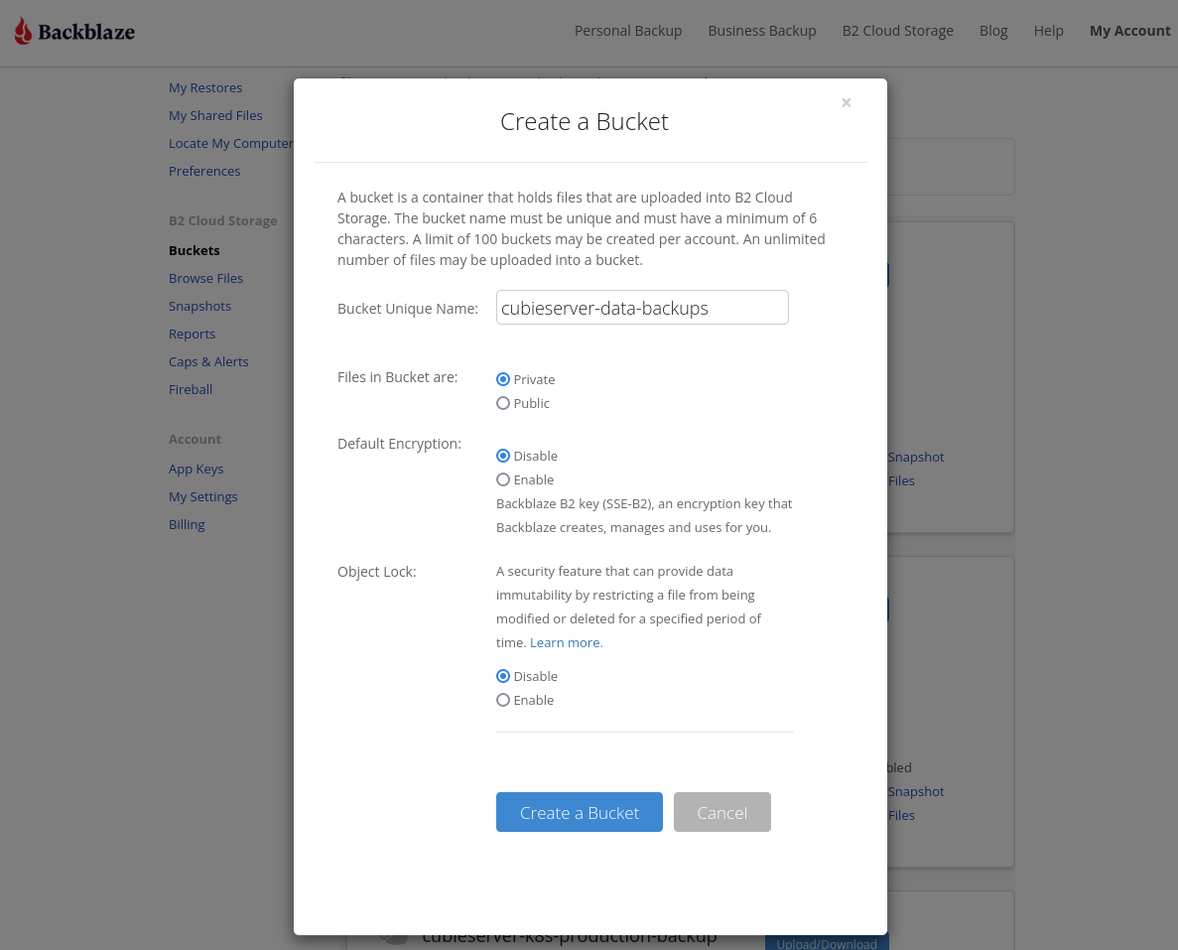The width and height of the screenshot is (1178, 950).
Task: Open the Object Lock Learn more link
Action: [565, 642]
